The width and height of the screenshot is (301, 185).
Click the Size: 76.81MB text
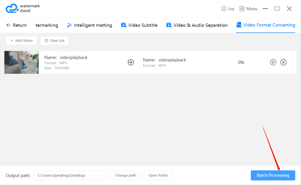[57, 68]
